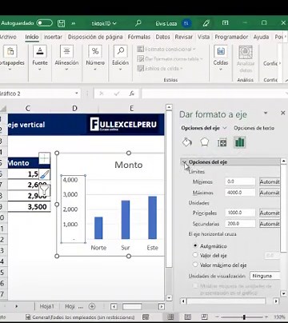288x323 pixels.
Task: Select the Automático radio option
Action: coord(195,245)
